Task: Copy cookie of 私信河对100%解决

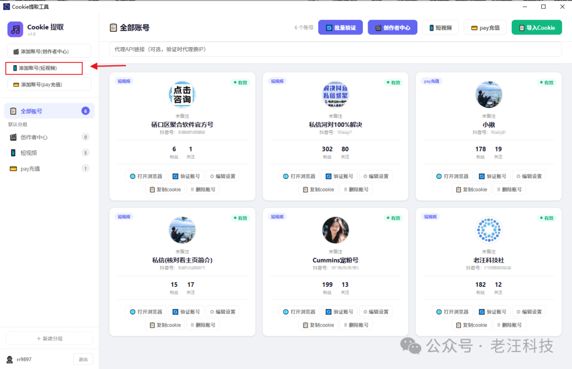Action: (318, 189)
